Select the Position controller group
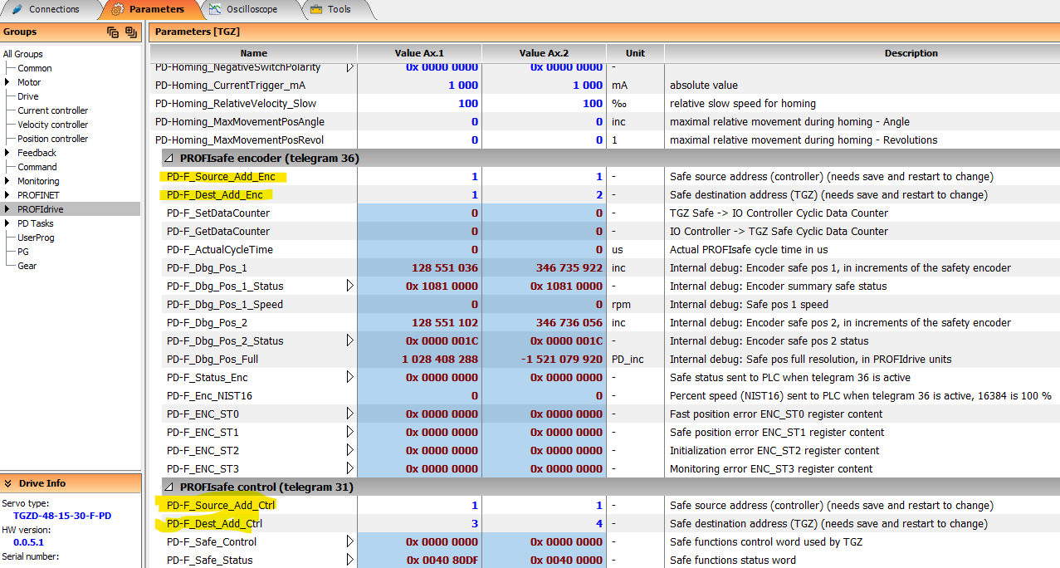 click(x=52, y=139)
